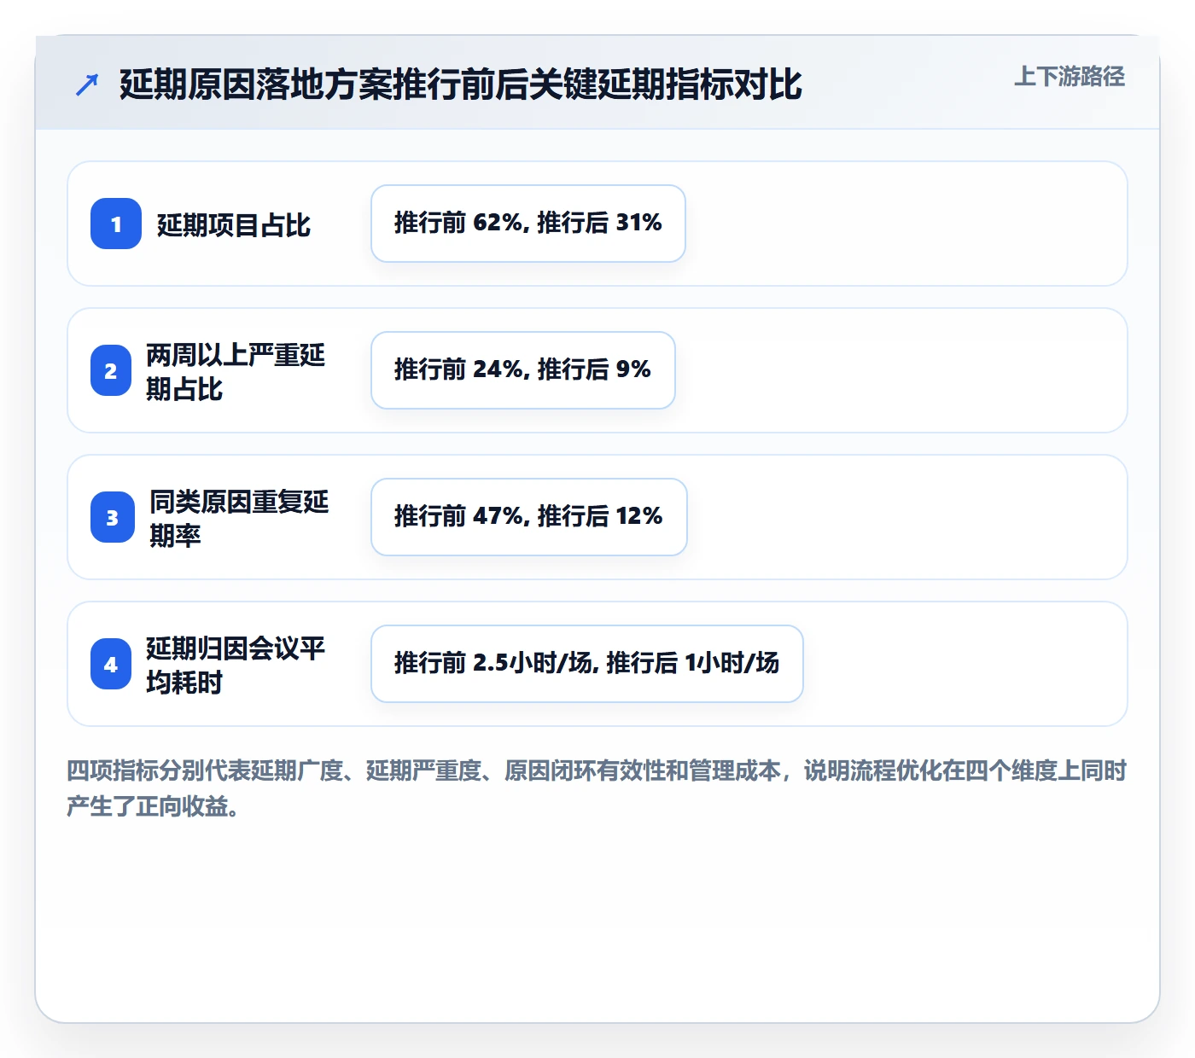Click the 推行前 62%, 推行后 31% value box

tap(528, 224)
